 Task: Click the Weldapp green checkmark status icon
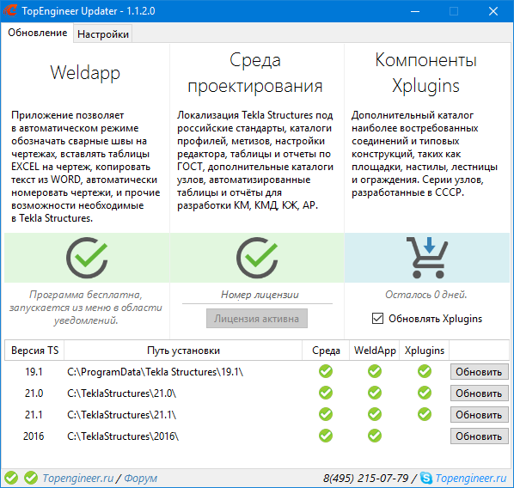click(87, 258)
